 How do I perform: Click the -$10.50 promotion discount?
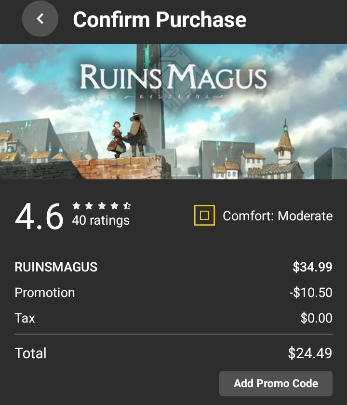point(311,292)
